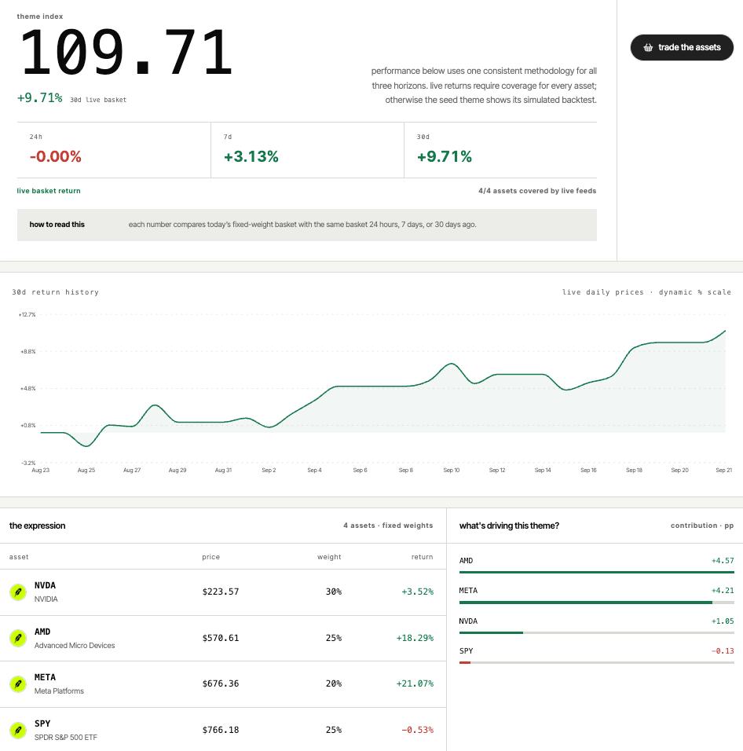Click Sep 10 on chart axis
The image size is (743, 751).
coord(452,470)
